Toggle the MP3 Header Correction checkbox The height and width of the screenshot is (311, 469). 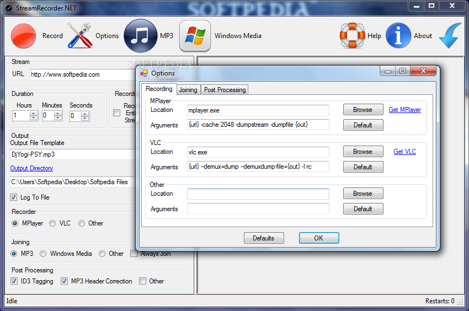coord(64,281)
